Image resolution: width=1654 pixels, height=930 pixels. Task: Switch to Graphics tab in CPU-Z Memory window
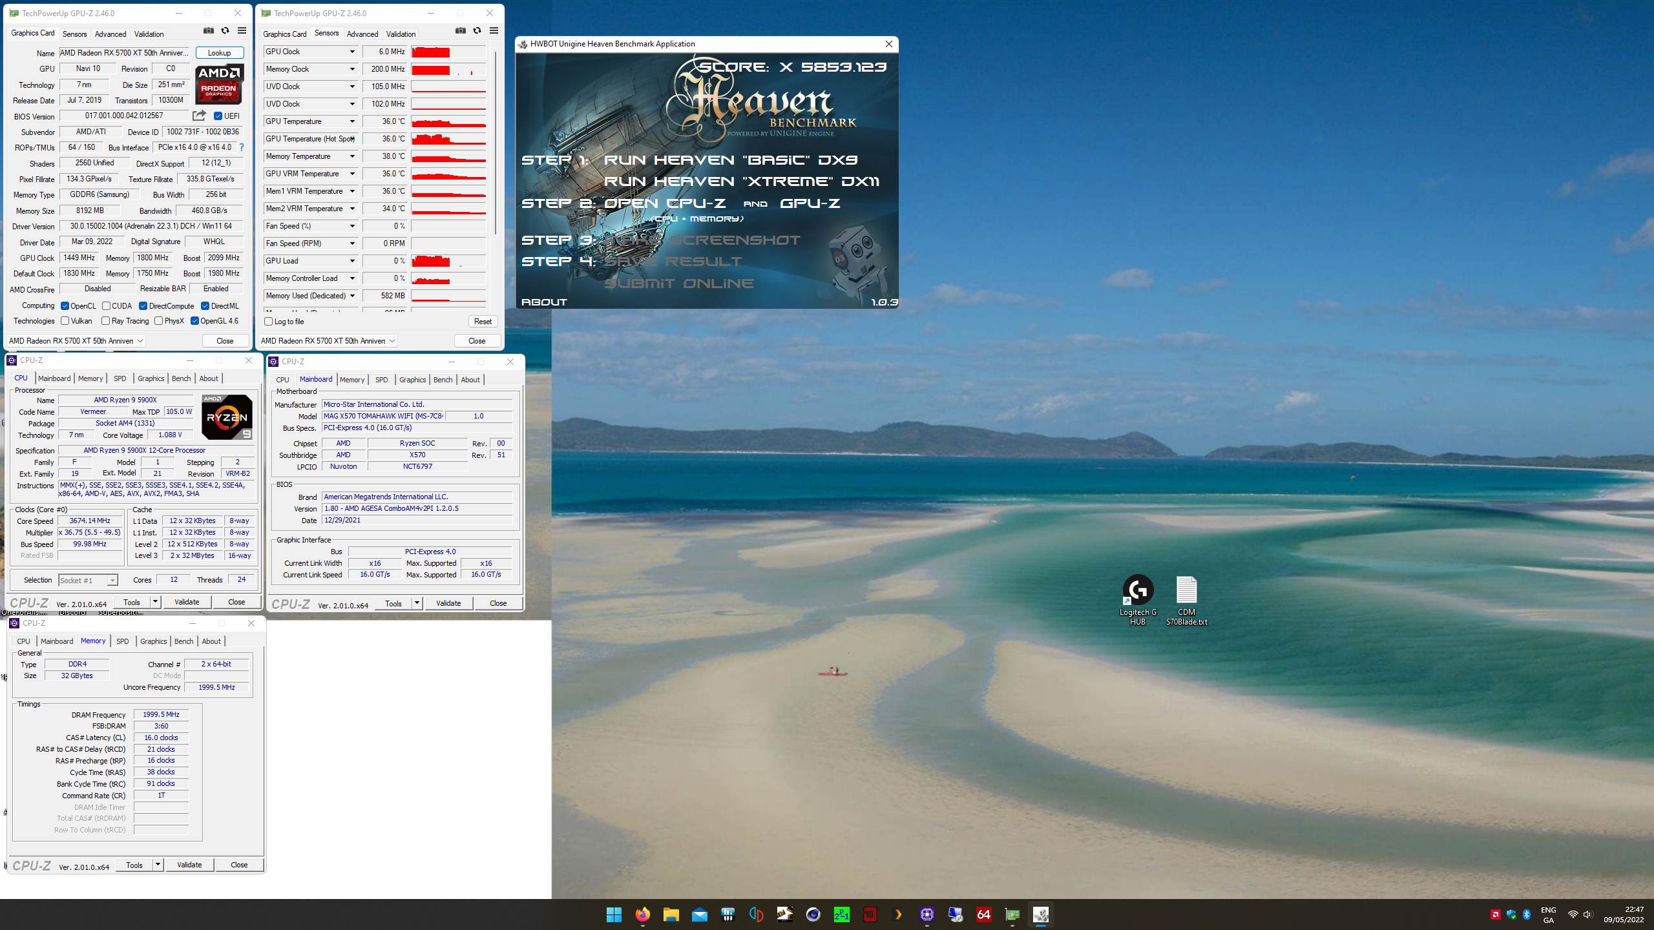[154, 641]
